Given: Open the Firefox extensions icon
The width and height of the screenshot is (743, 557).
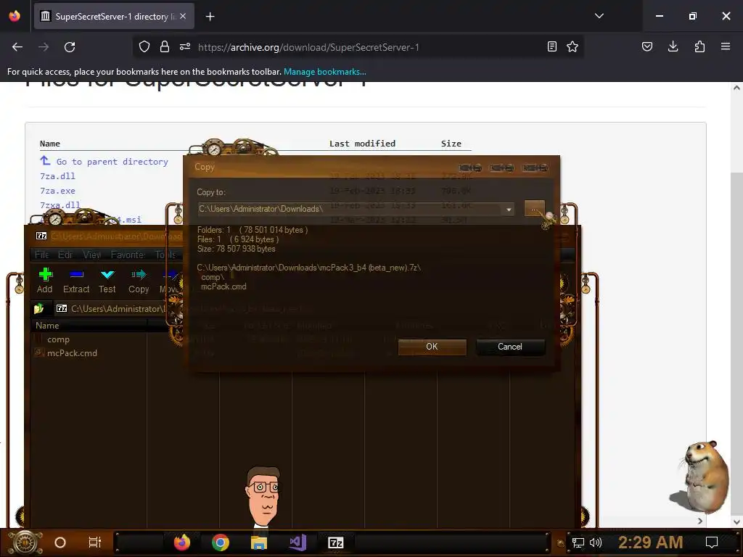Looking at the screenshot, I should coord(699,47).
